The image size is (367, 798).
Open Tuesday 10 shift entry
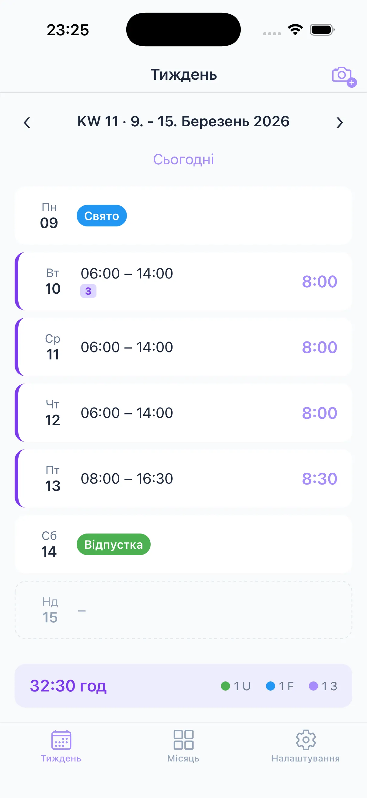[x=183, y=281]
